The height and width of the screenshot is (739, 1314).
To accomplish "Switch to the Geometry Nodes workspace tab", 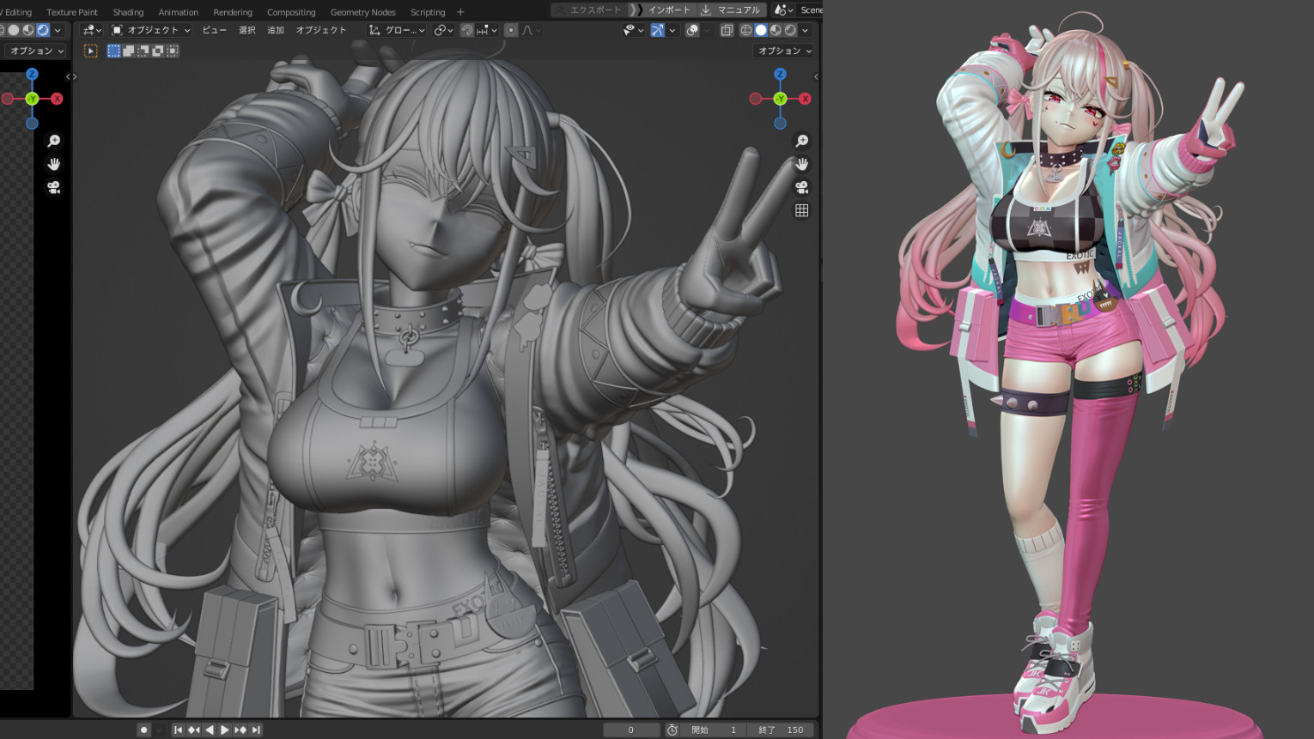I will click(362, 12).
